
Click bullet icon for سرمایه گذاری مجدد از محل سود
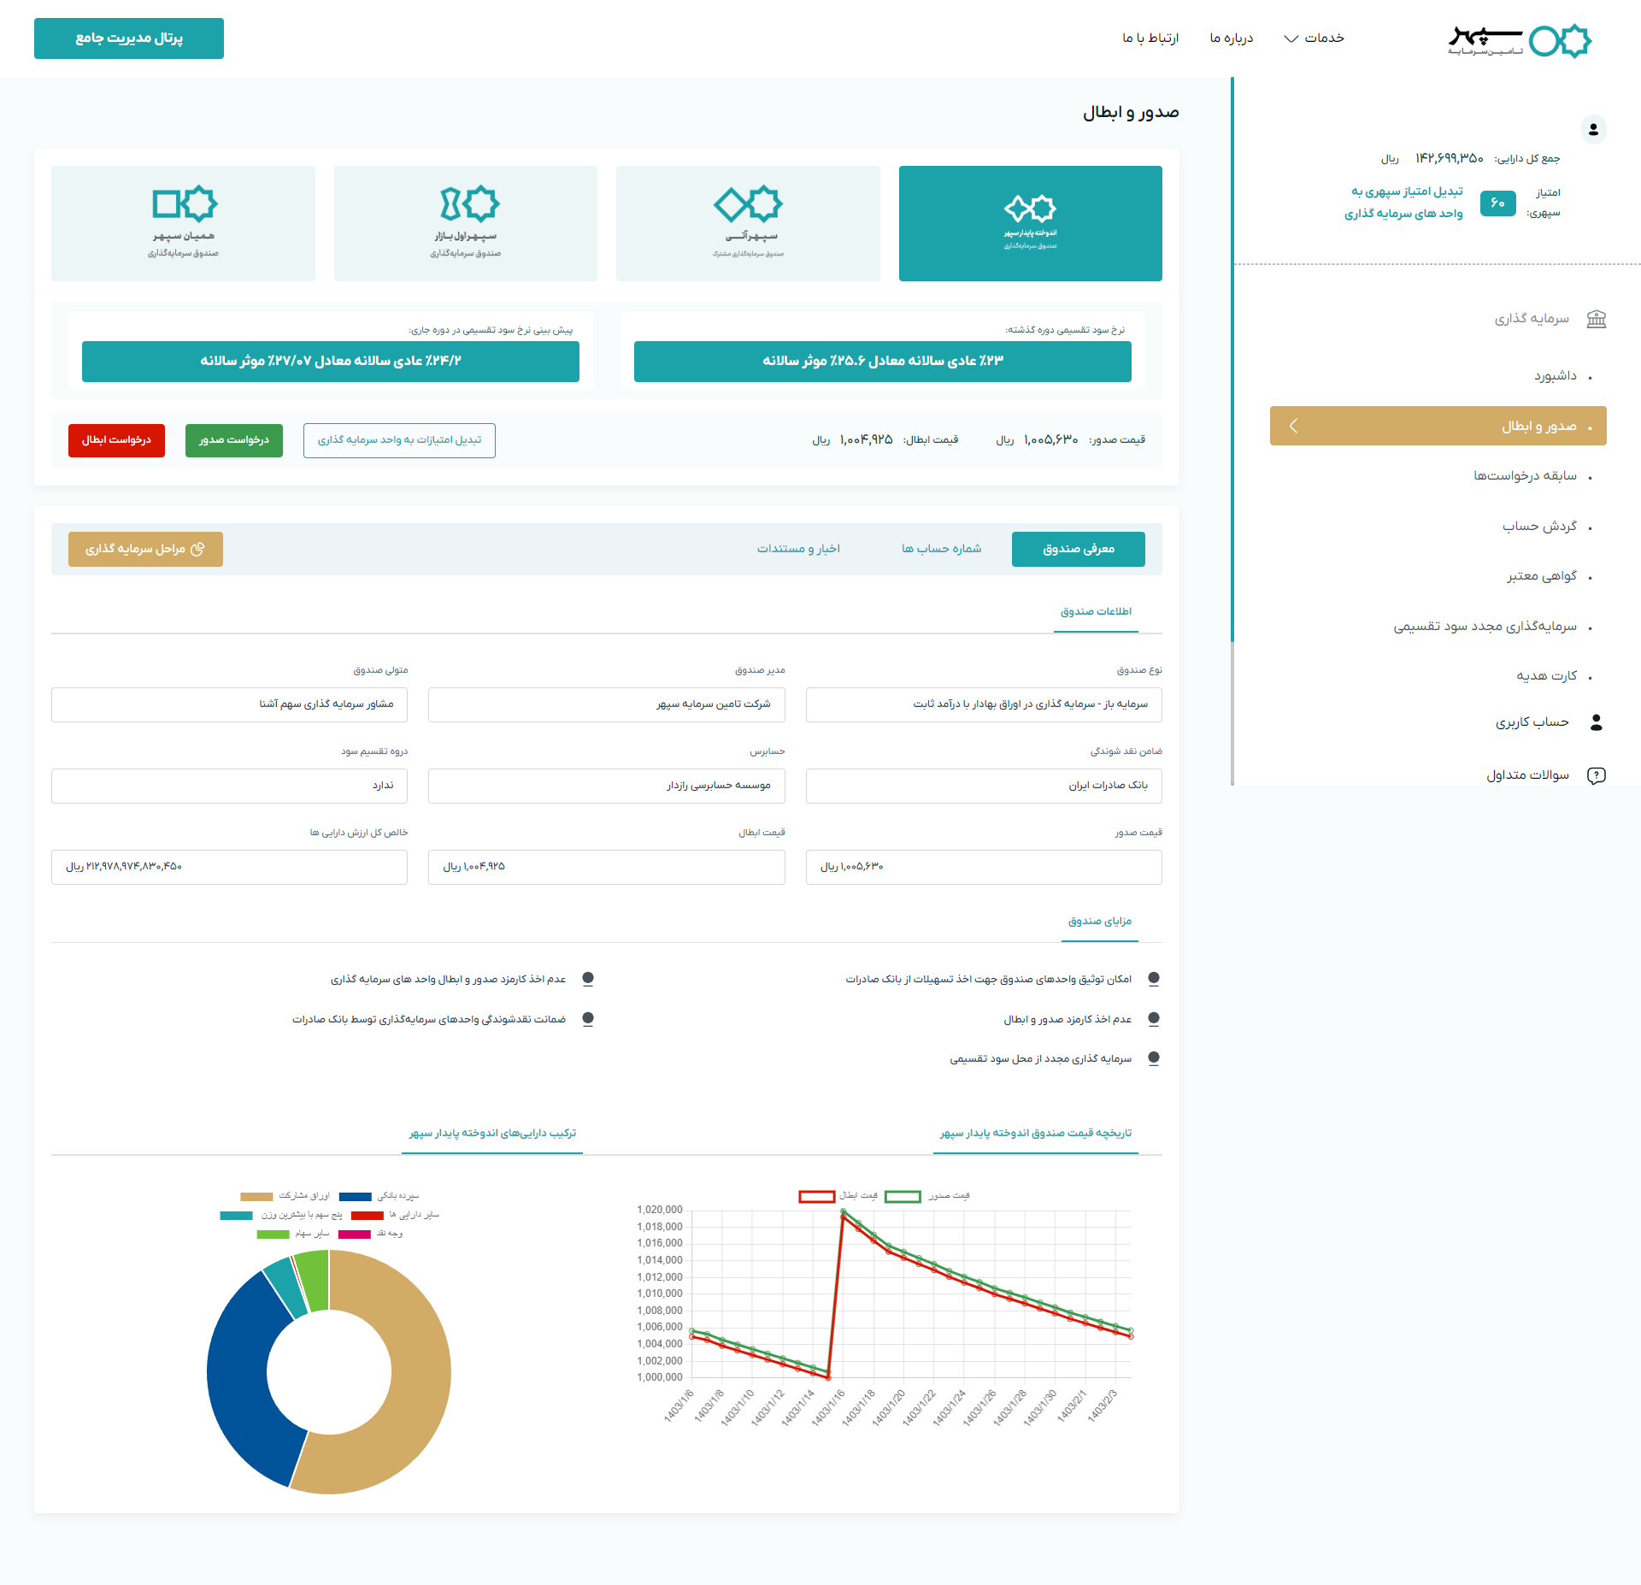[x=1154, y=1058]
